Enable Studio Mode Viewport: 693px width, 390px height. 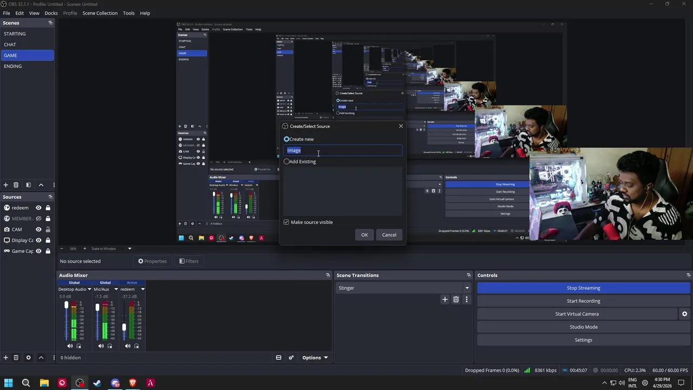584,327
